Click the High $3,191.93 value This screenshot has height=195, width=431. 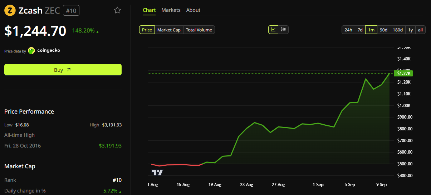tap(112, 125)
